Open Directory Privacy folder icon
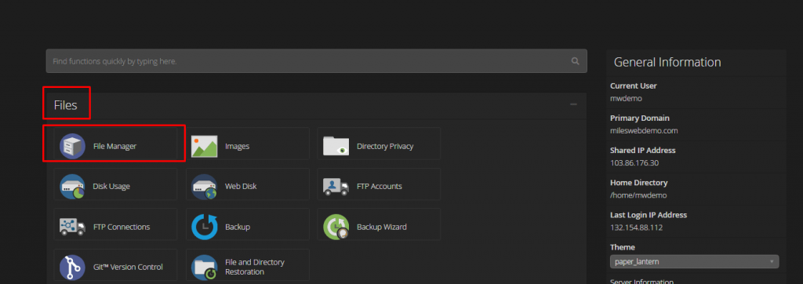The image size is (803, 284). point(336,146)
